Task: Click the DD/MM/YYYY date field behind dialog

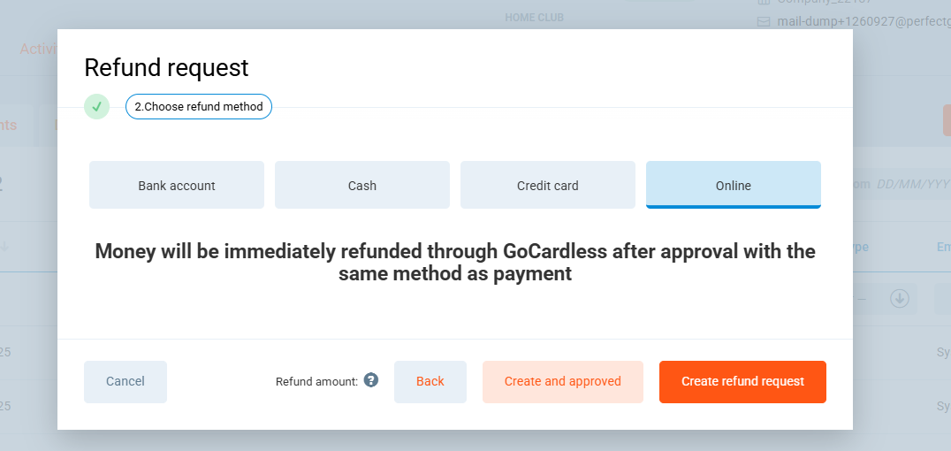Action: pos(912,184)
